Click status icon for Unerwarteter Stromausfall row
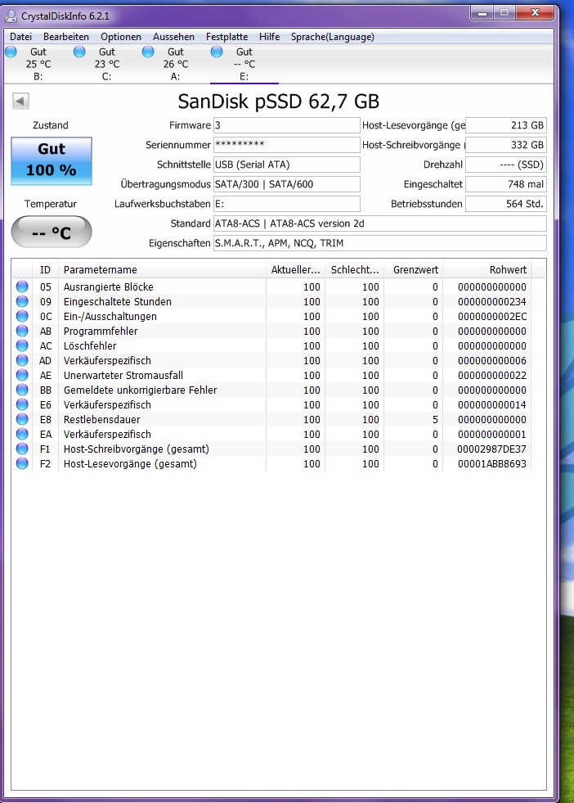 click(22, 376)
